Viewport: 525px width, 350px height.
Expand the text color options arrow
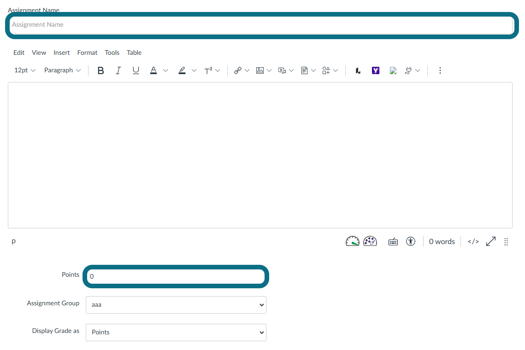click(165, 70)
